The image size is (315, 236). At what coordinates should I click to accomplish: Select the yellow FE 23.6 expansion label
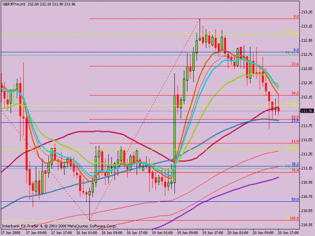coord(292,147)
